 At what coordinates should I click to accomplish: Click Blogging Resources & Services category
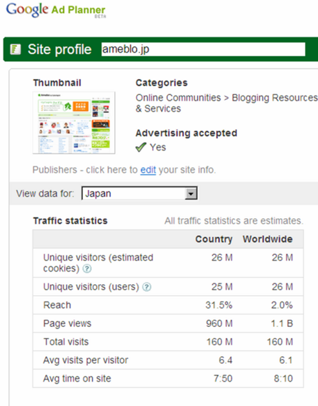227,103
